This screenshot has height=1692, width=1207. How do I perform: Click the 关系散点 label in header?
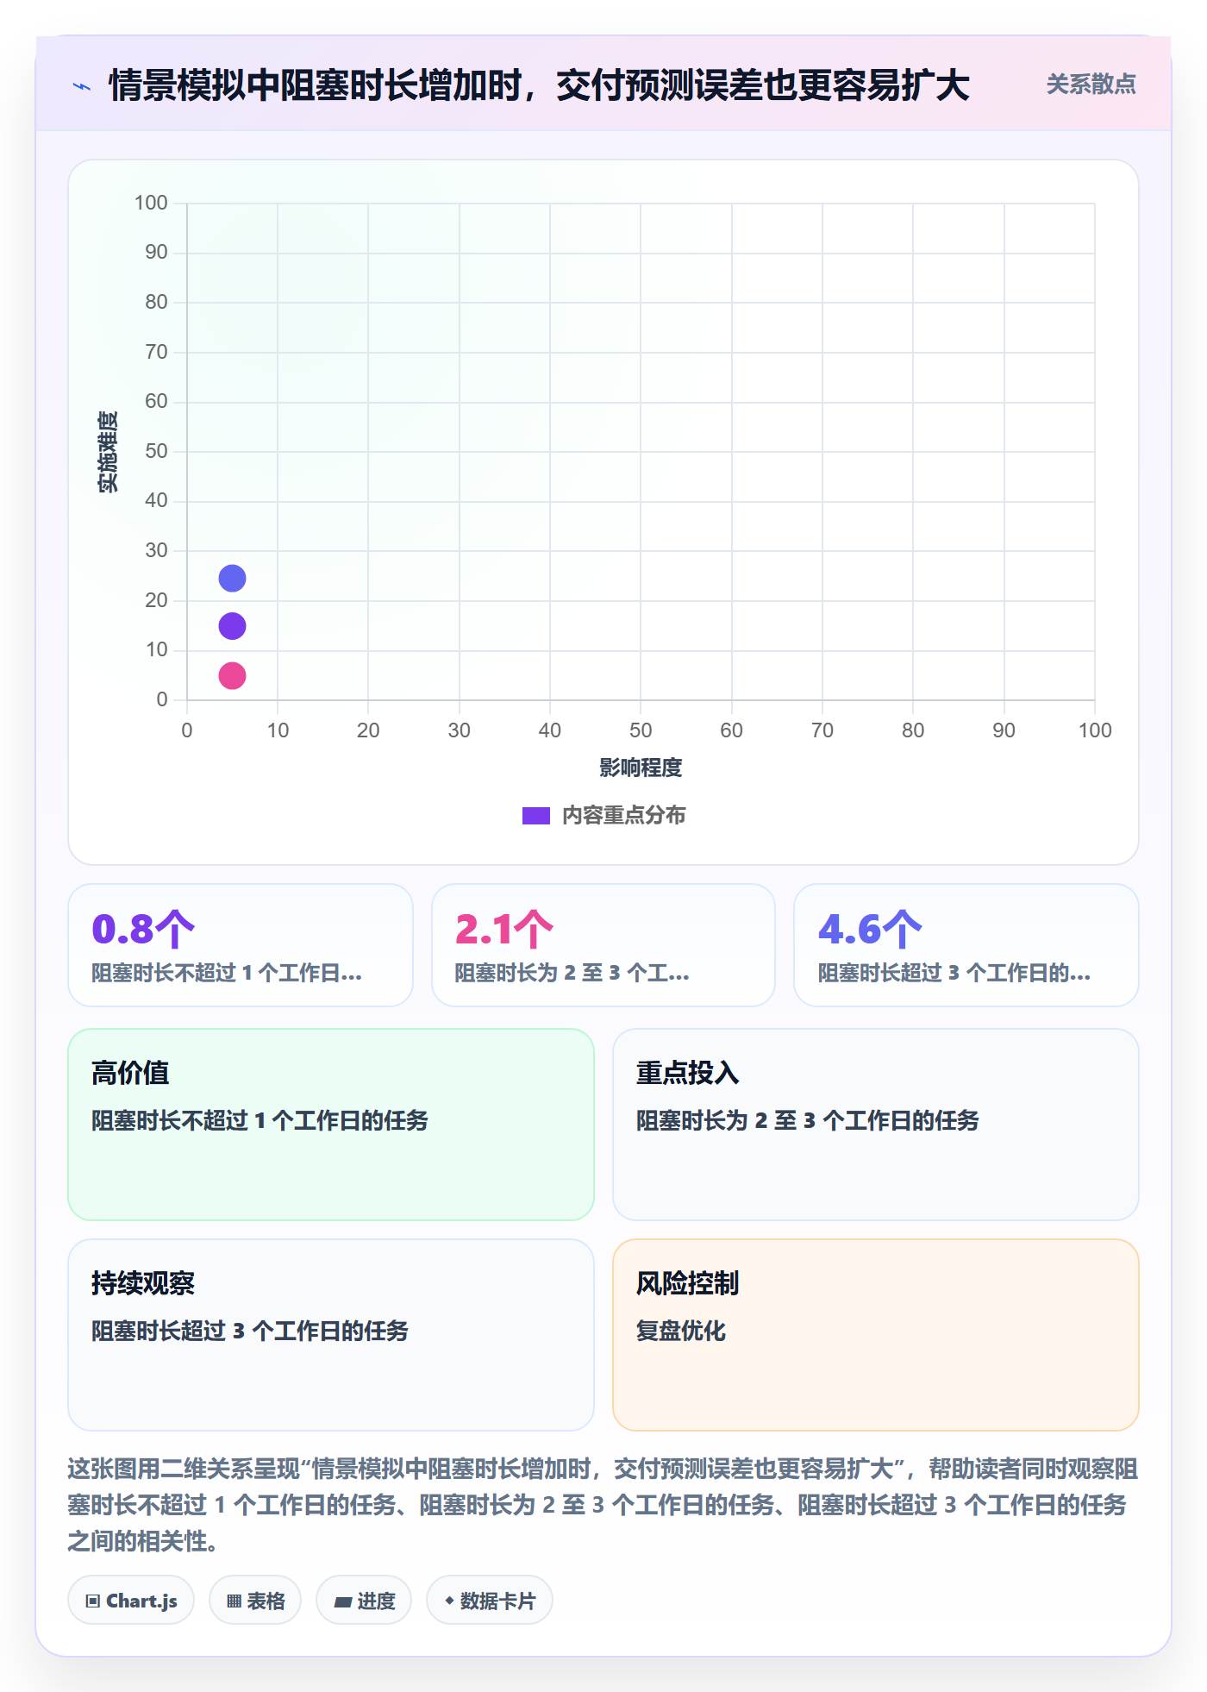coord(1091,85)
